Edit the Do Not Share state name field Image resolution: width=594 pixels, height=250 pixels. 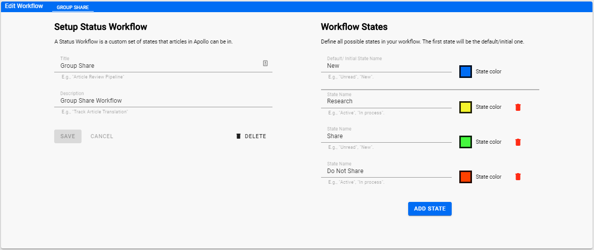point(386,171)
